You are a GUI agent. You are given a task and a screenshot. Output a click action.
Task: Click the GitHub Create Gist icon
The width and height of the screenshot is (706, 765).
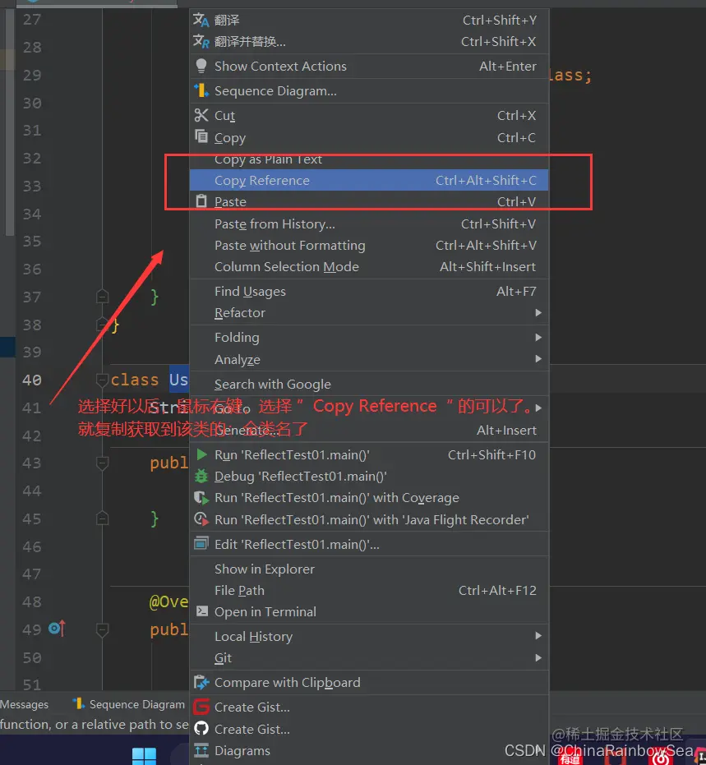(201, 728)
